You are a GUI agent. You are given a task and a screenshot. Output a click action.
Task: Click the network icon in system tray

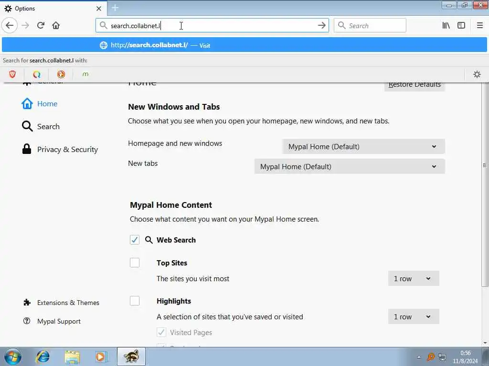442,357
